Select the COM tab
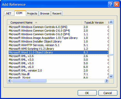 (20, 13)
